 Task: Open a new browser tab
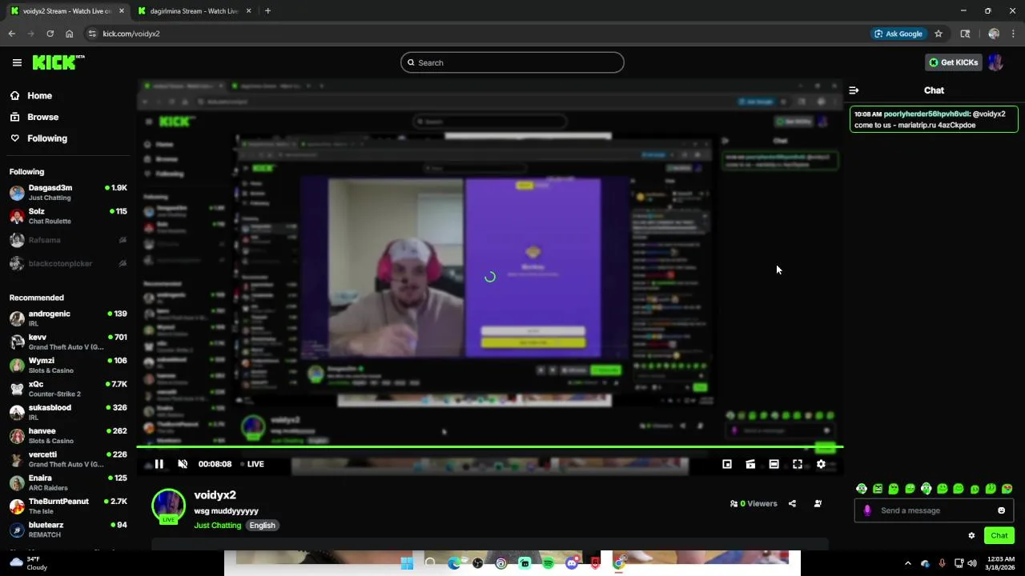pos(267,11)
